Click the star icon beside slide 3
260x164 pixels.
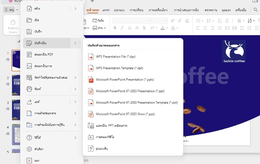(x=8, y=109)
